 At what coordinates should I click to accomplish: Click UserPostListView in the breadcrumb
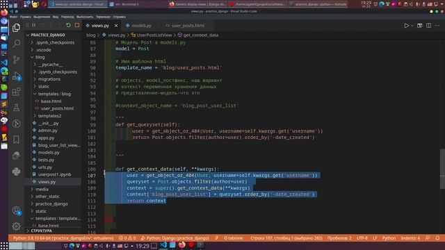coord(154,35)
